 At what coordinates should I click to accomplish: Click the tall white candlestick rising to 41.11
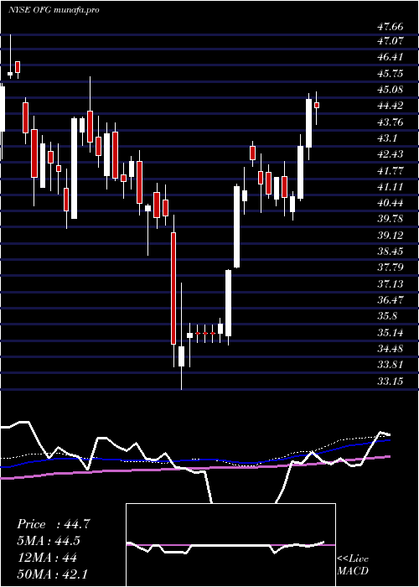(237, 226)
